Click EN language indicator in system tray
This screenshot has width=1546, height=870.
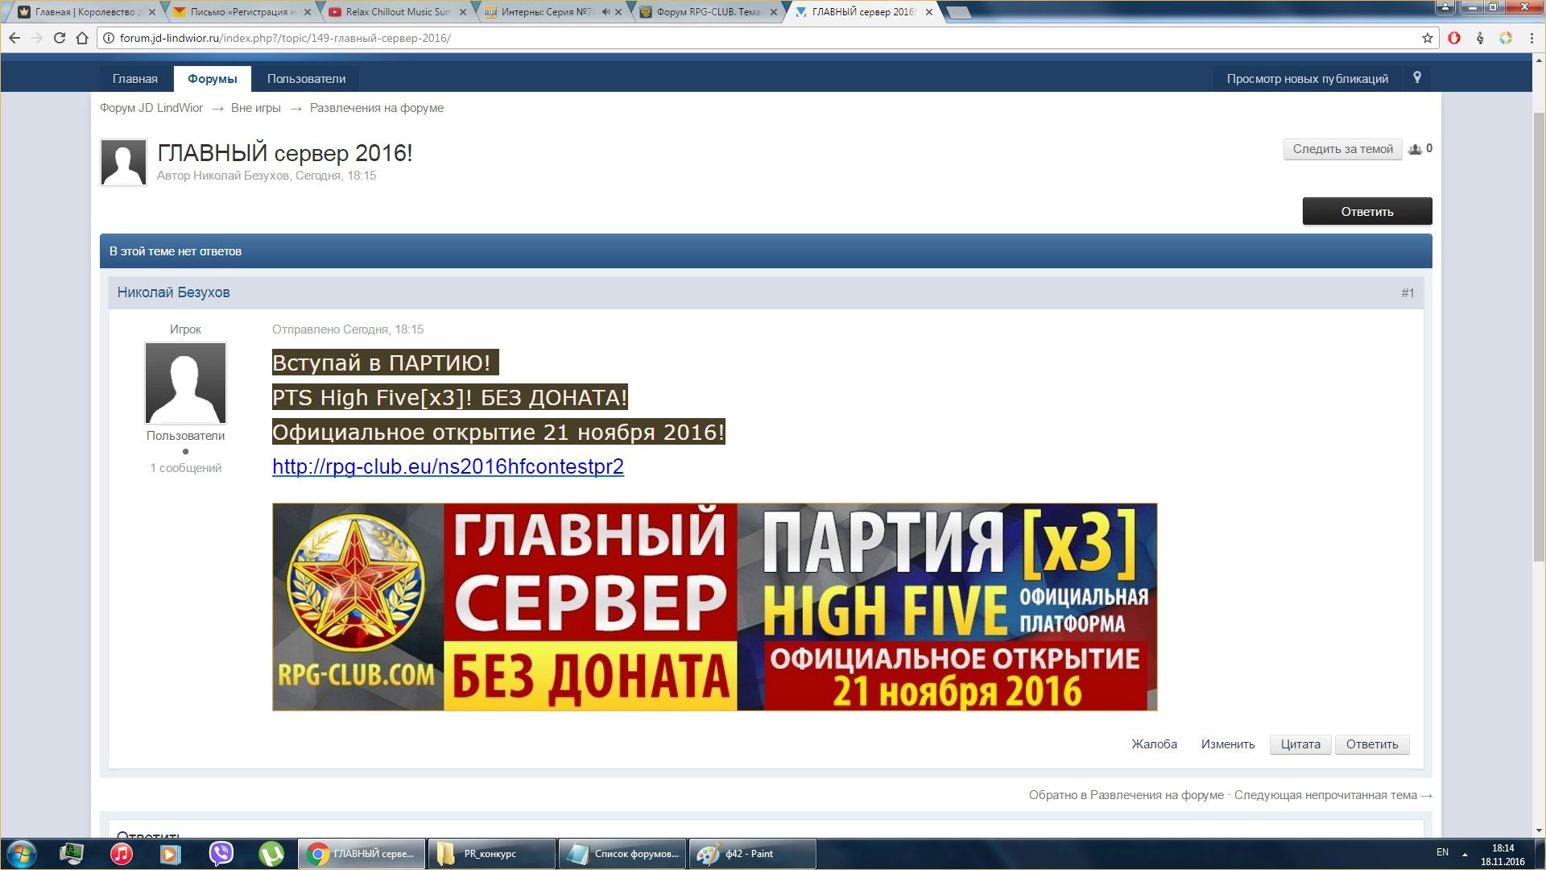(x=1442, y=852)
